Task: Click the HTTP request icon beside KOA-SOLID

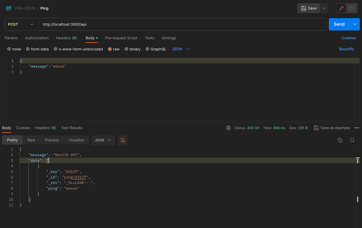Action: [8, 8]
